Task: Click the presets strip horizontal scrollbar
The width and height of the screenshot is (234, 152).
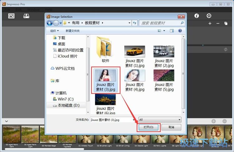Action: click(x=45, y=149)
